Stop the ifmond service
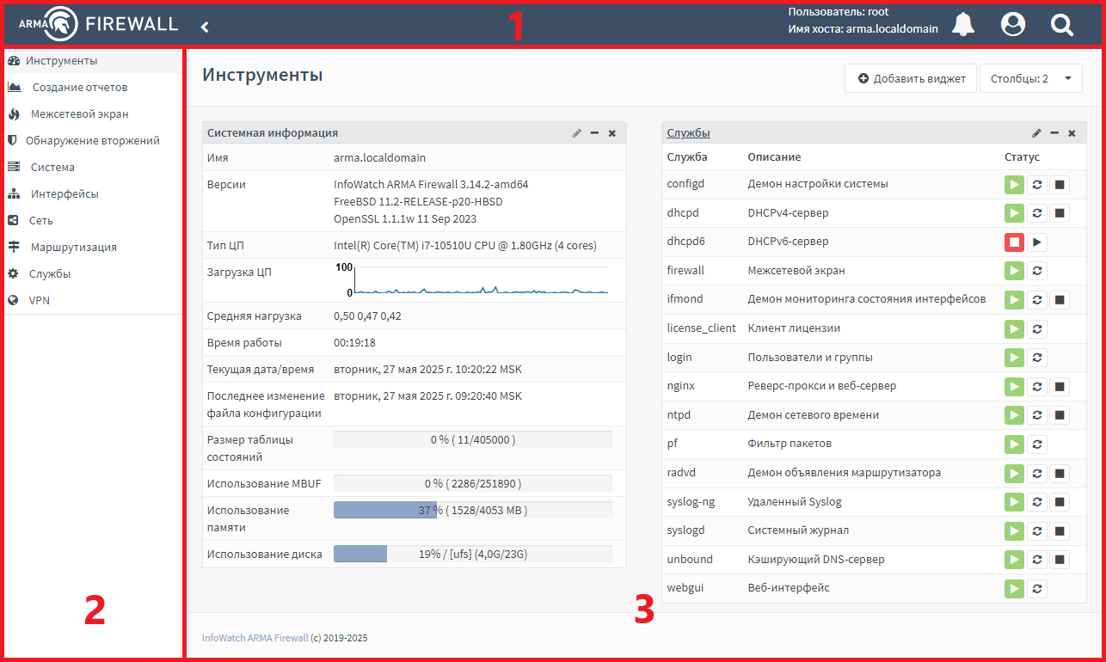Image resolution: width=1106 pixels, height=662 pixels. coord(1060,300)
